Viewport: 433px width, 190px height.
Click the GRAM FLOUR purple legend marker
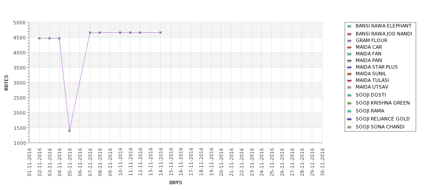(350, 41)
